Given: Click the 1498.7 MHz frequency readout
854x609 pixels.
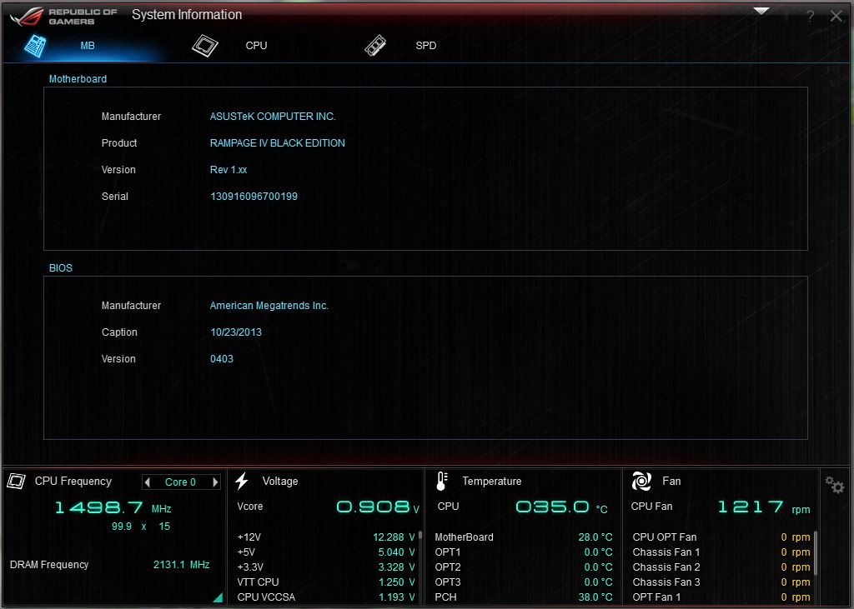Looking at the screenshot, I should 113,507.
